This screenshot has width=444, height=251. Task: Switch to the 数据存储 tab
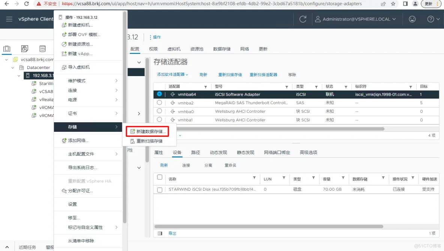coord(222,49)
